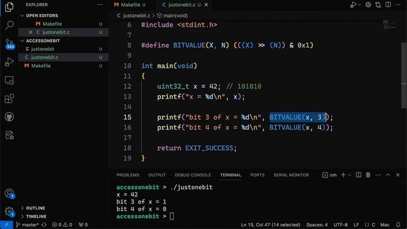Click the settings gear icon in editor toolbar
Image resolution: width=407 pixels, height=229 pixels.
click(368, 4)
